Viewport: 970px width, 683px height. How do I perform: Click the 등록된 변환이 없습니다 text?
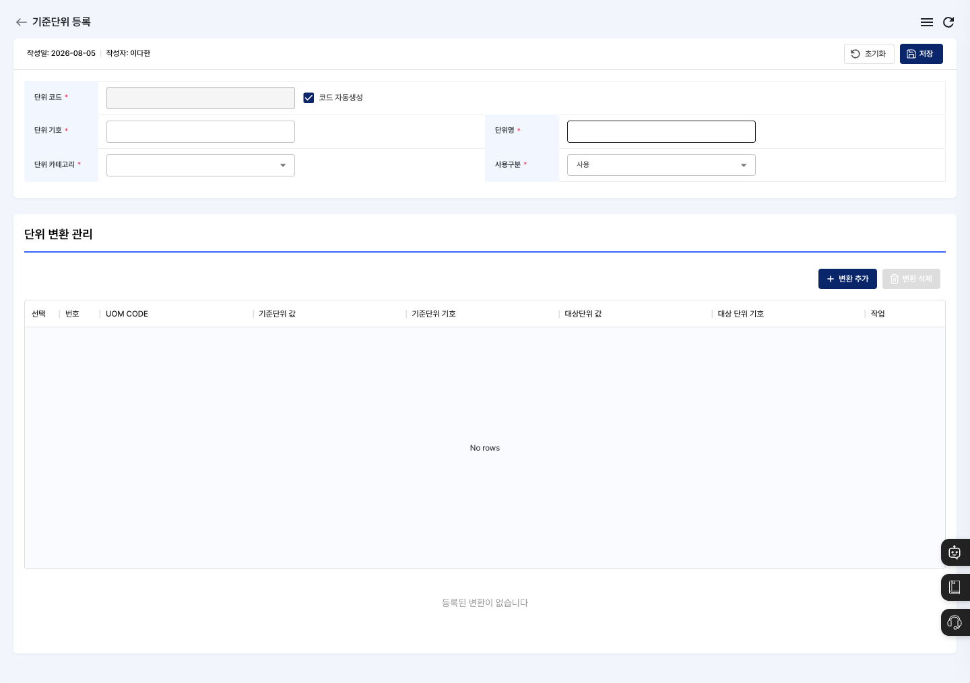point(485,603)
